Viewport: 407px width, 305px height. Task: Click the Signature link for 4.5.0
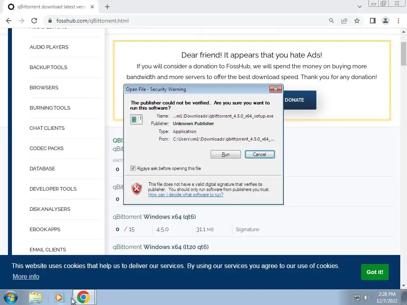coord(247,229)
